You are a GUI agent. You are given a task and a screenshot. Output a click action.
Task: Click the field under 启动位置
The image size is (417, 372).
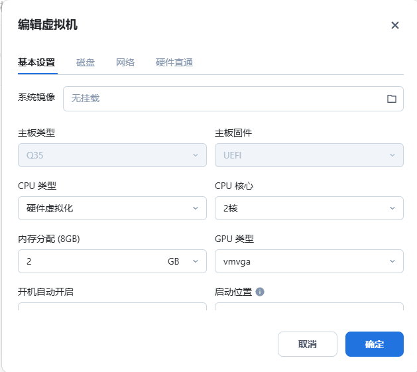point(309,307)
